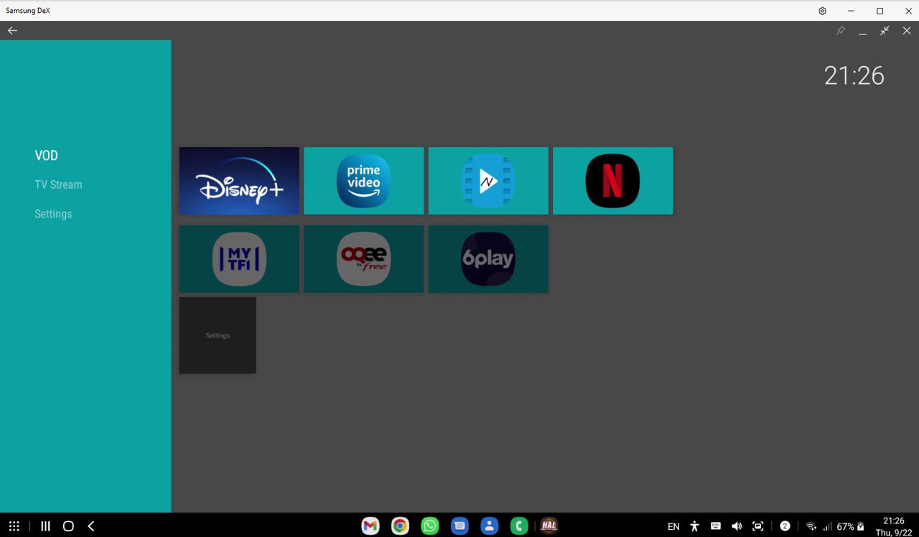Tap the taskbar back chevron

tap(91, 526)
